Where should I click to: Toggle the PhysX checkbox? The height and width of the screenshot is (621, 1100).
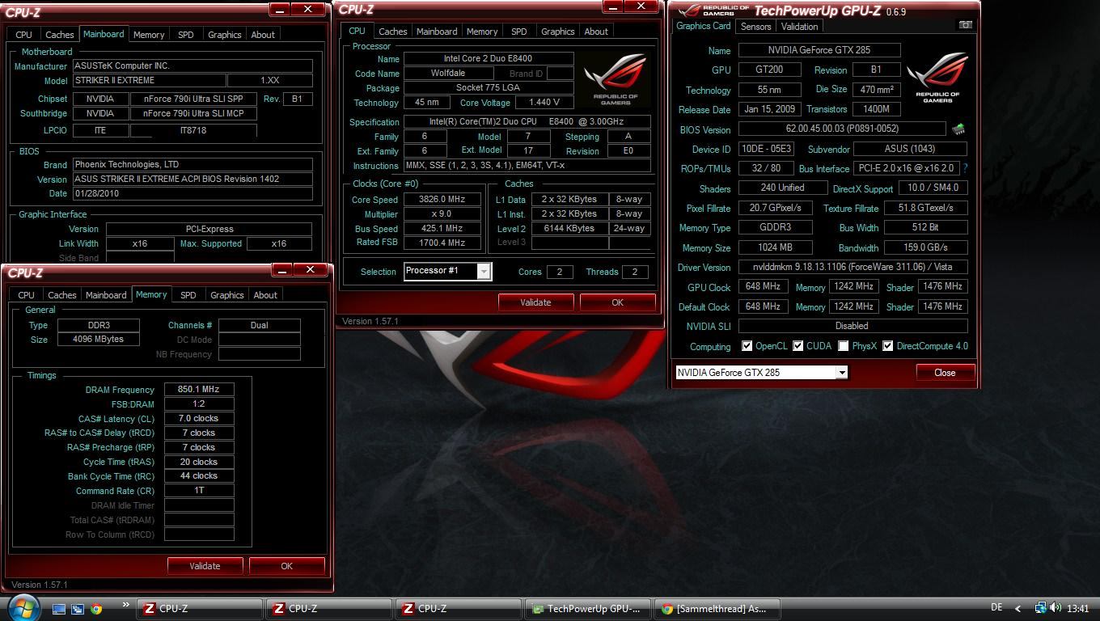(x=843, y=346)
